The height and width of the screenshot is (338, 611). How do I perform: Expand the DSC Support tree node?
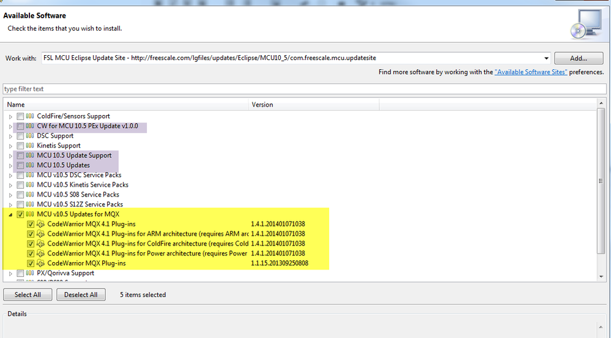click(10, 136)
